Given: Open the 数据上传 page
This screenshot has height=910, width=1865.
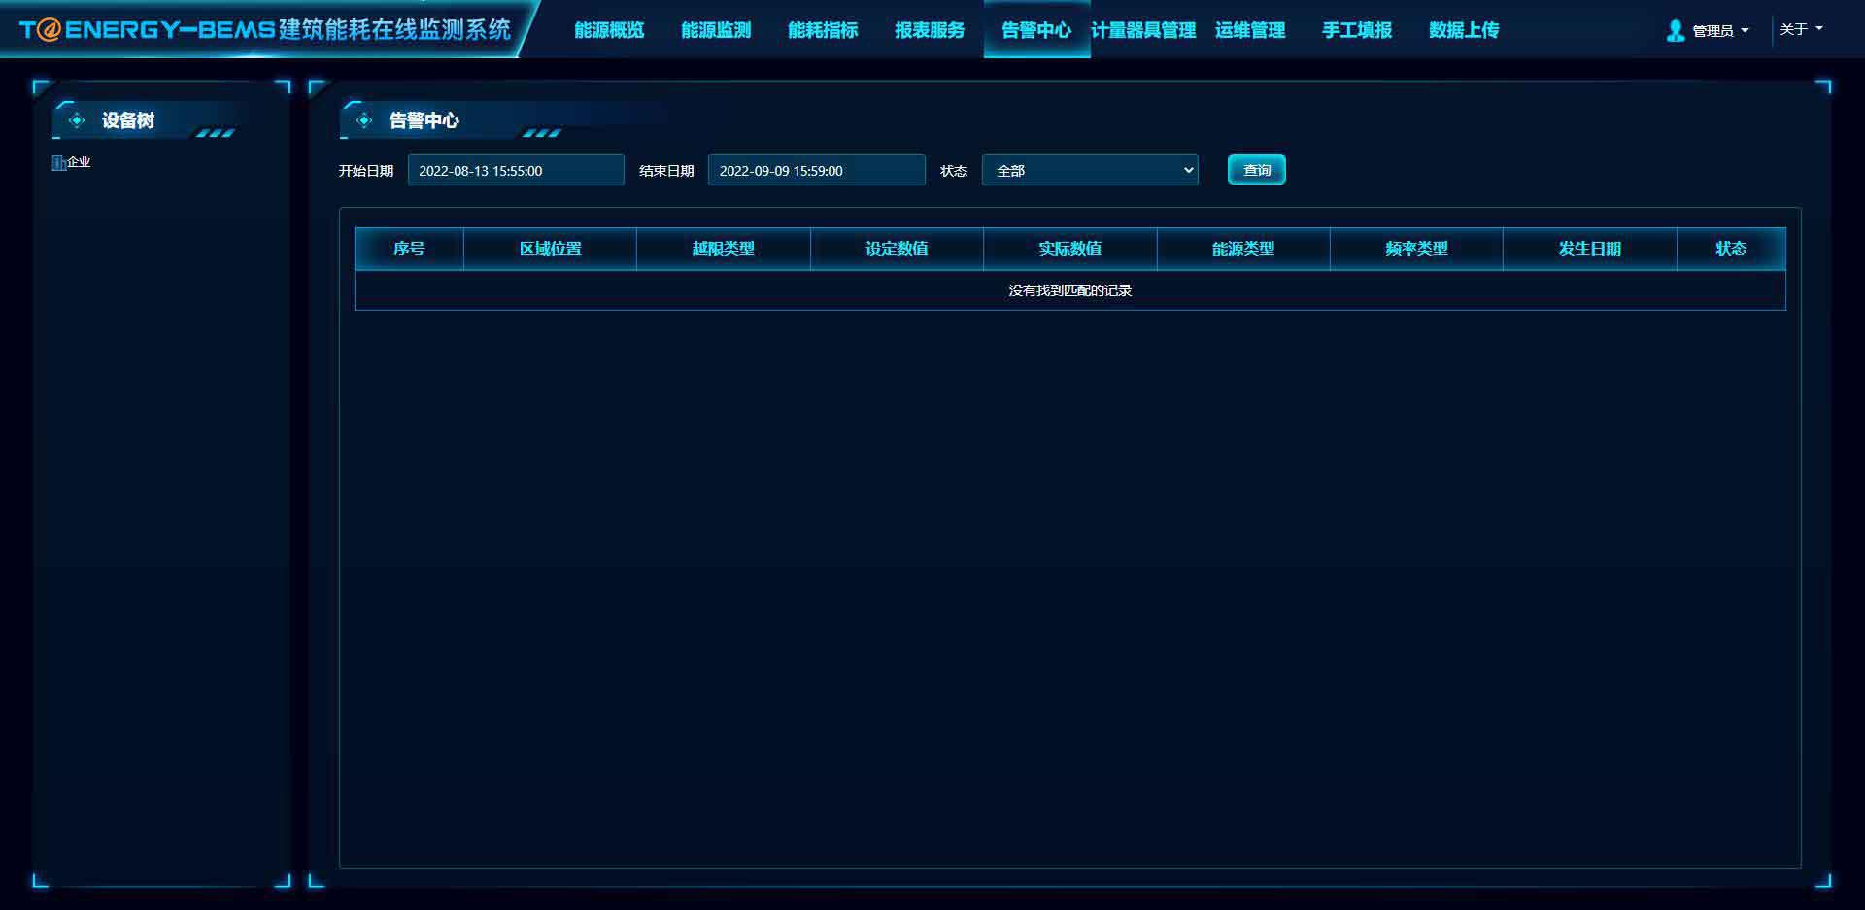Looking at the screenshot, I should (x=1464, y=30).
